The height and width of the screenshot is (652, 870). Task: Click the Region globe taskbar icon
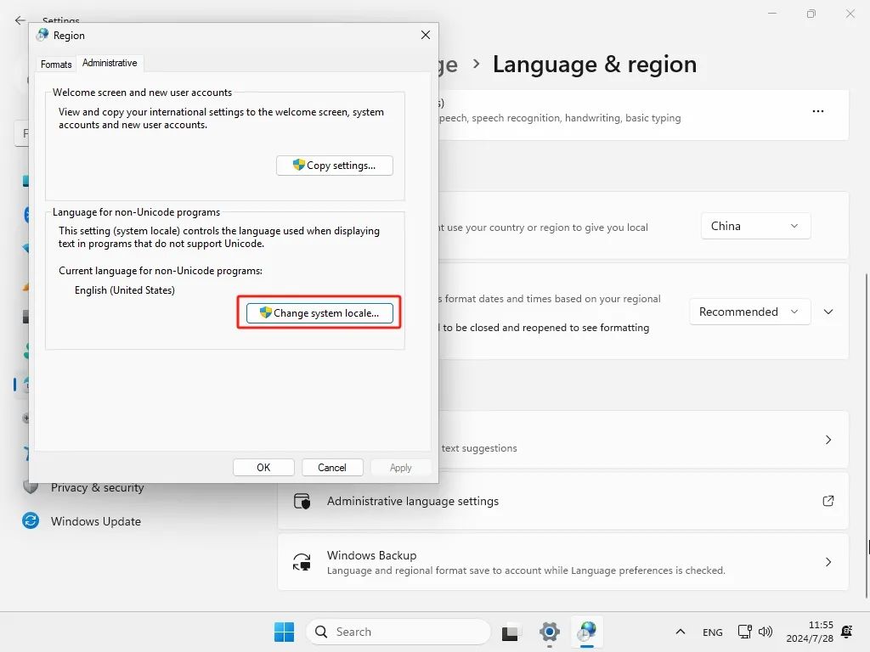(587, 632)
